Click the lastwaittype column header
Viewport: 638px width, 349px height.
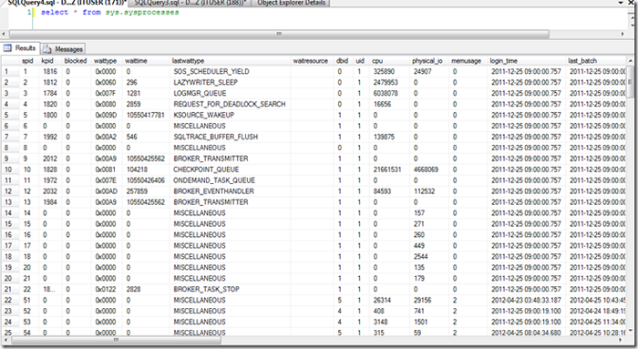point(231,61)
